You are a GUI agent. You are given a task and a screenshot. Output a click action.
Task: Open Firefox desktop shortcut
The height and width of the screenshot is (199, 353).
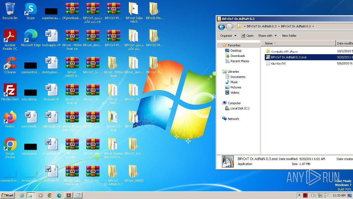point(10,119)
